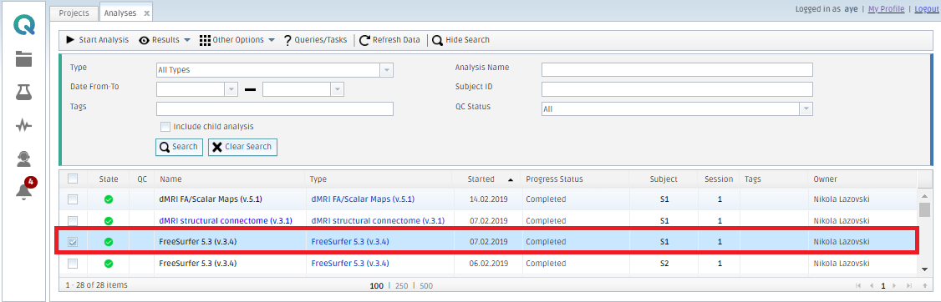Open the dMRI structural connectome name link

(x=226, y=220)
